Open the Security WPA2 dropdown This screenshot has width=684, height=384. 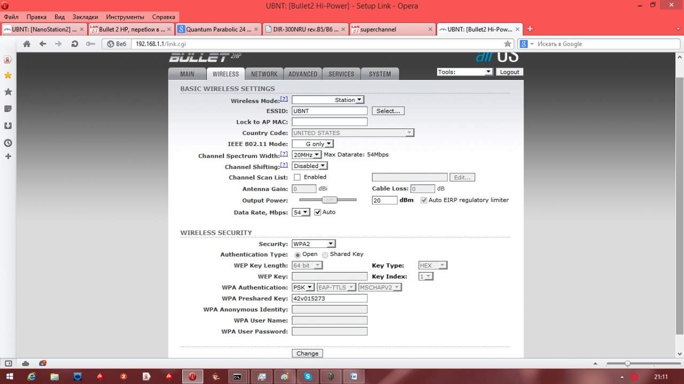tap(314, 244)
